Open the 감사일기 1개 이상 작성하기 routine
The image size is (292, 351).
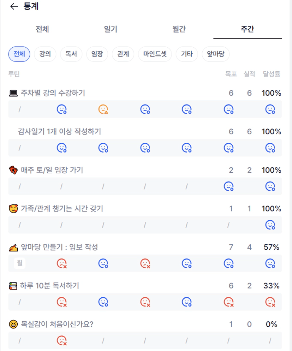(59, 132)
